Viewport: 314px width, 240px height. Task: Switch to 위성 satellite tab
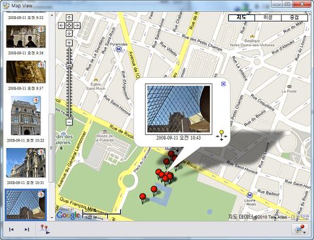268,18
